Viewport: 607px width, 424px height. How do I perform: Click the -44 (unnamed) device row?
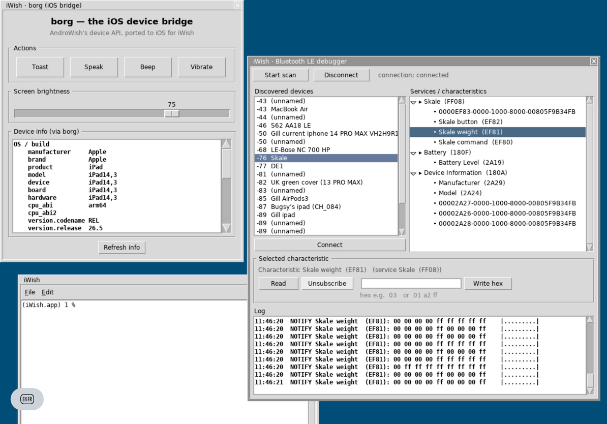(326, 117)
